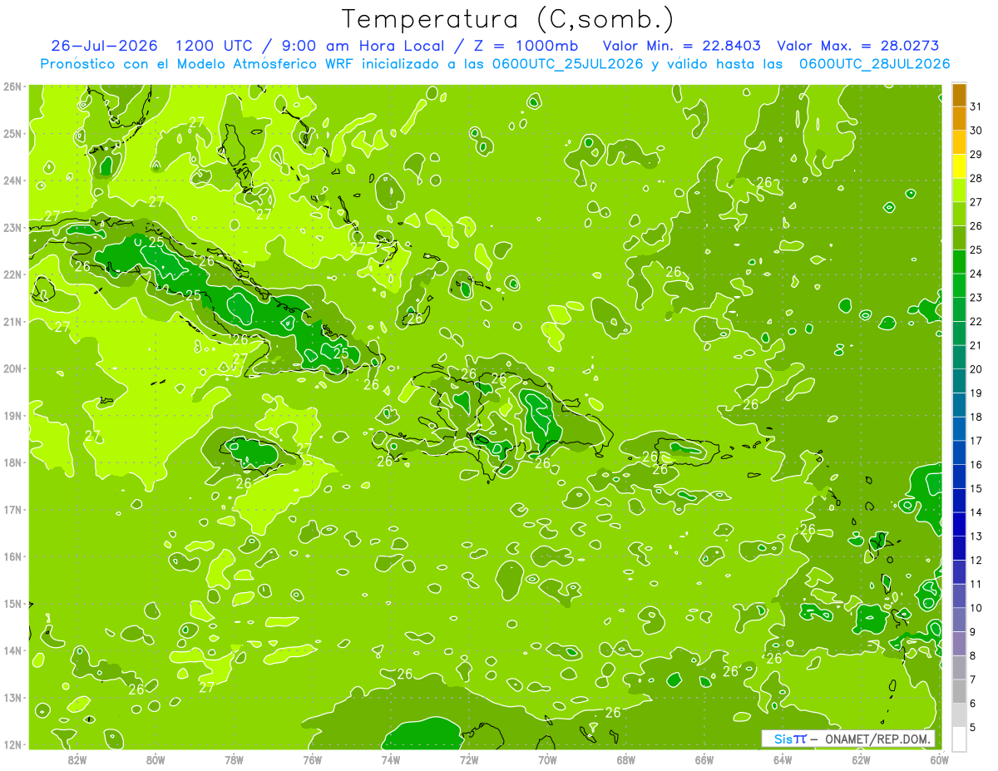Viewport: 998px width, 771px height.
Task: Click the "12N" latitude axis label
Action: (12, 744)
